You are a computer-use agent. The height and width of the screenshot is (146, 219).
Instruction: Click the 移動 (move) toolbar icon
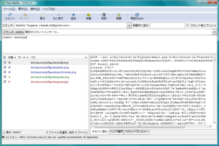pyautogui.click(x=89, y=15)
